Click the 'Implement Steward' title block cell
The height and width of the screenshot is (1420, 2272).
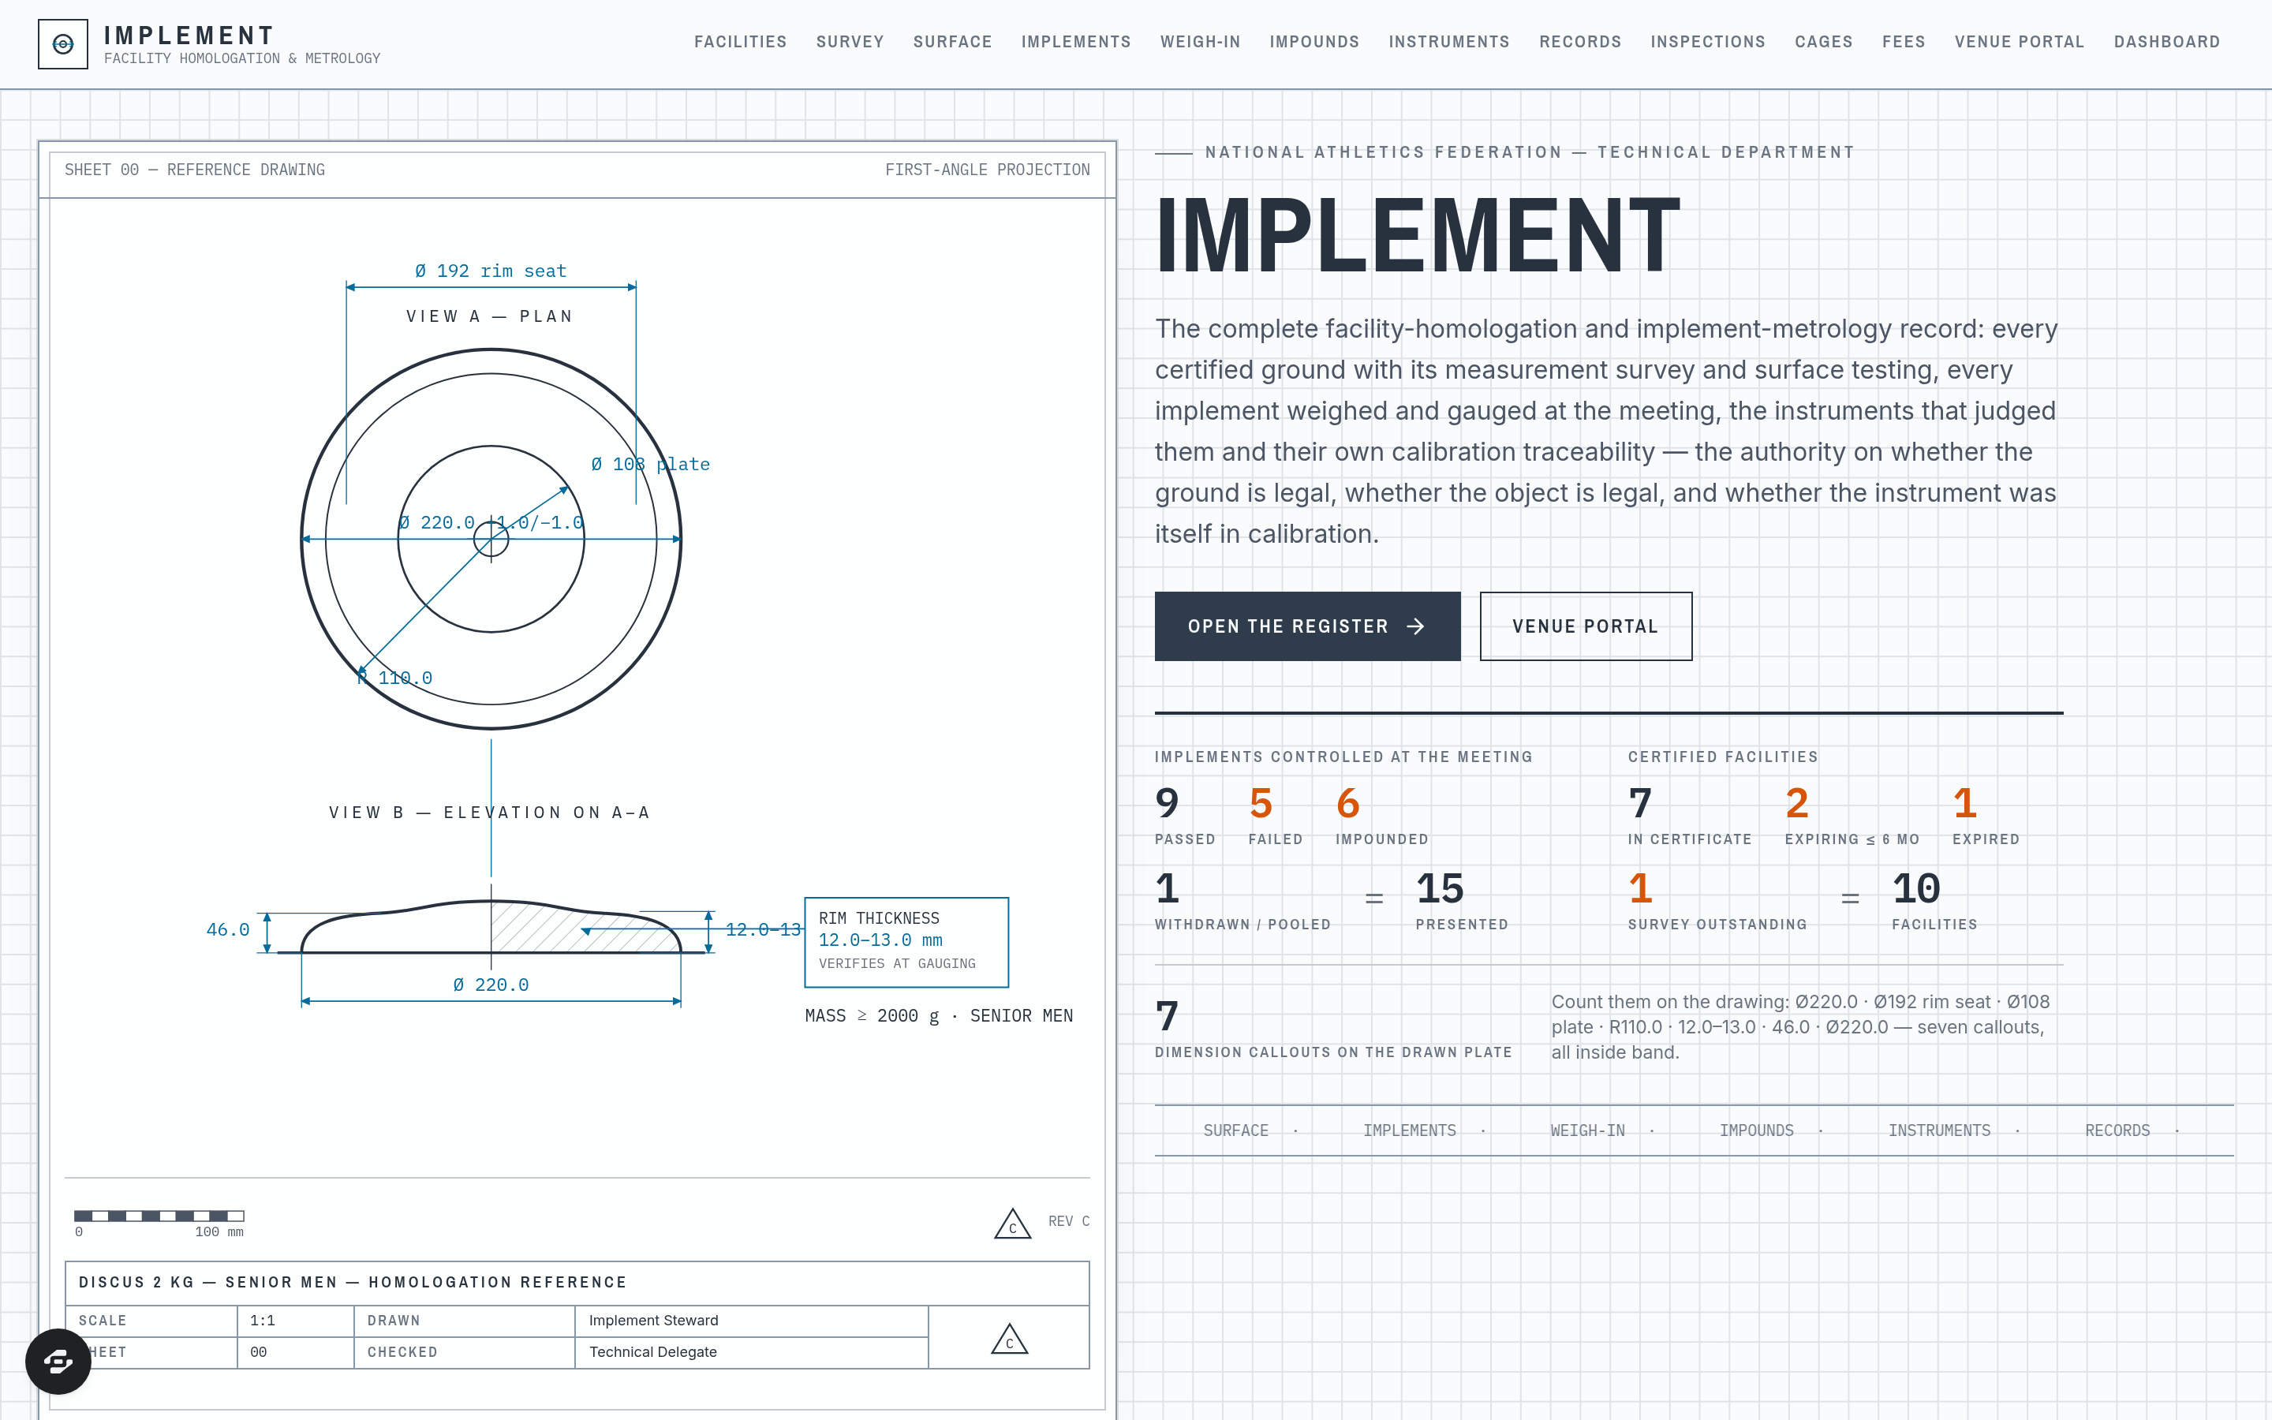pyautogui.click(x=752, y=1321)
